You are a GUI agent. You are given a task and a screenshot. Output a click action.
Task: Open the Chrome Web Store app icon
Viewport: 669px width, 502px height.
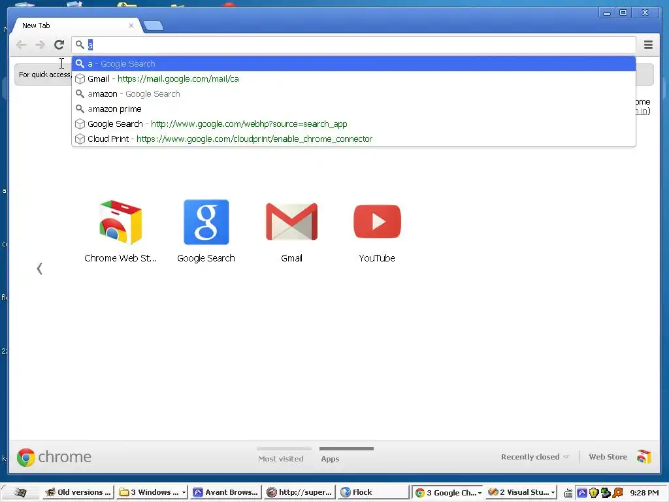121,222
